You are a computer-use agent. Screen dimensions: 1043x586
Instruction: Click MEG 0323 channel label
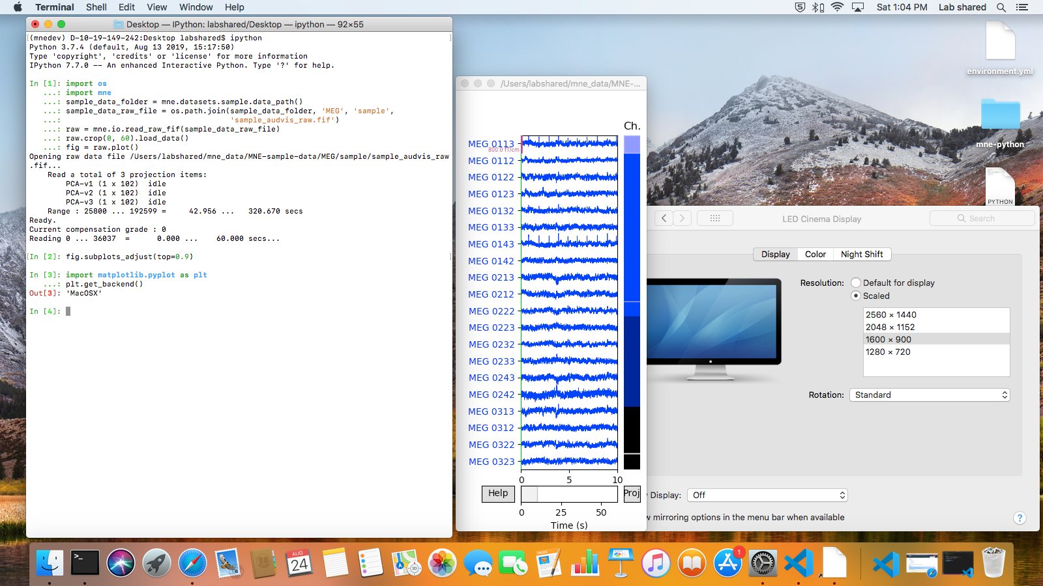pos(492,462)
